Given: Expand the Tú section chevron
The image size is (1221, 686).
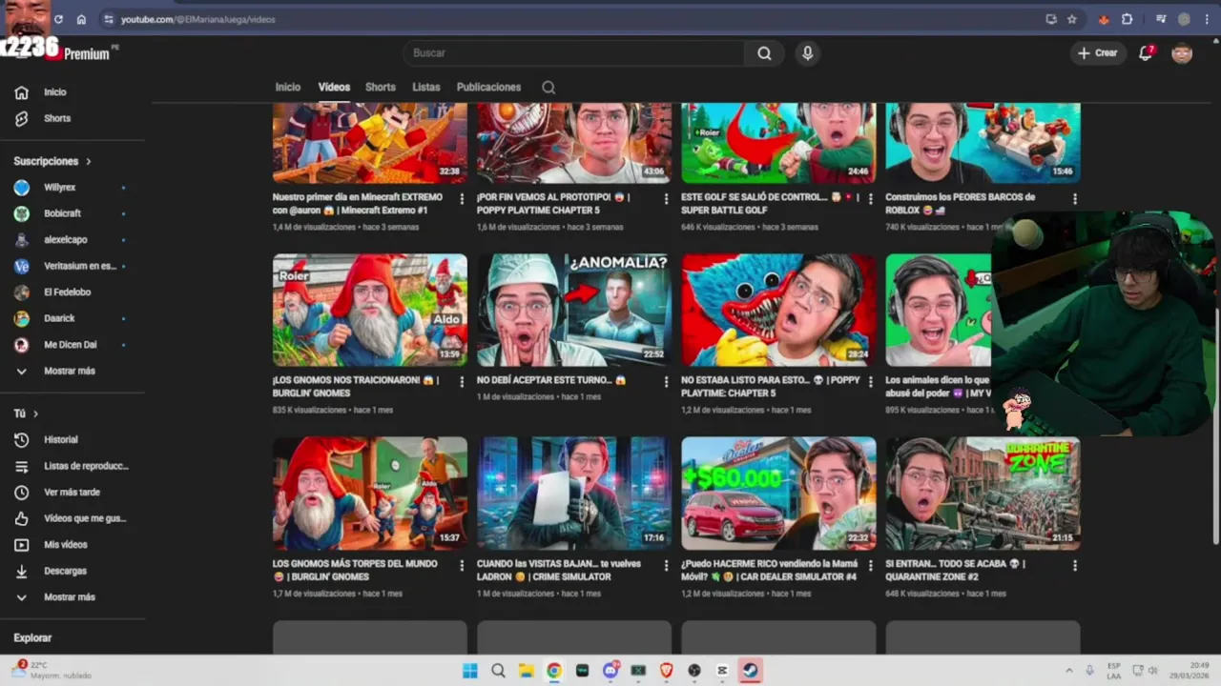Looking at the screenshot, I should 35,414.
